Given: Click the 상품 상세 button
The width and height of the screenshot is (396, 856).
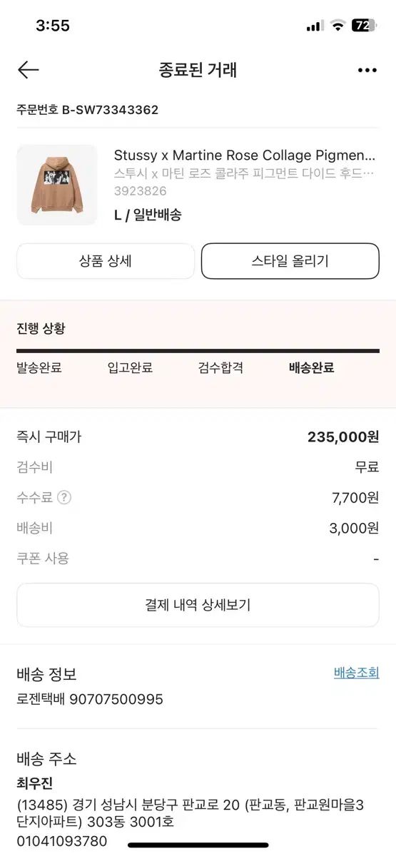Looking at the screenshot, I should coord(106,261).
